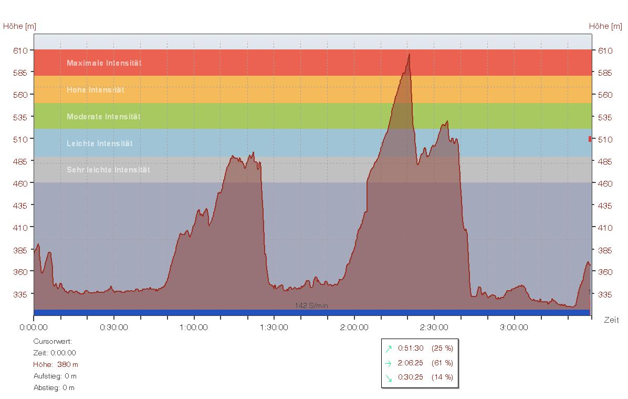Click the '3:00:00' time axis label
The width and height of the screenshot is (628, 399).
514,327
